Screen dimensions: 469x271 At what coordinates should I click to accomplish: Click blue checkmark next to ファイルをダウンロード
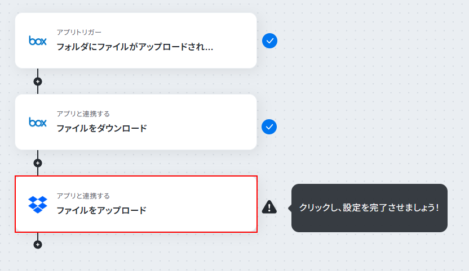(269, 127)
